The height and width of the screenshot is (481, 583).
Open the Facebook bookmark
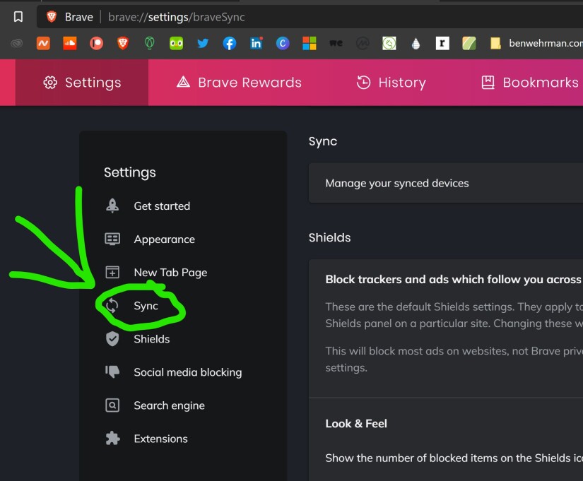coord(230,44)
